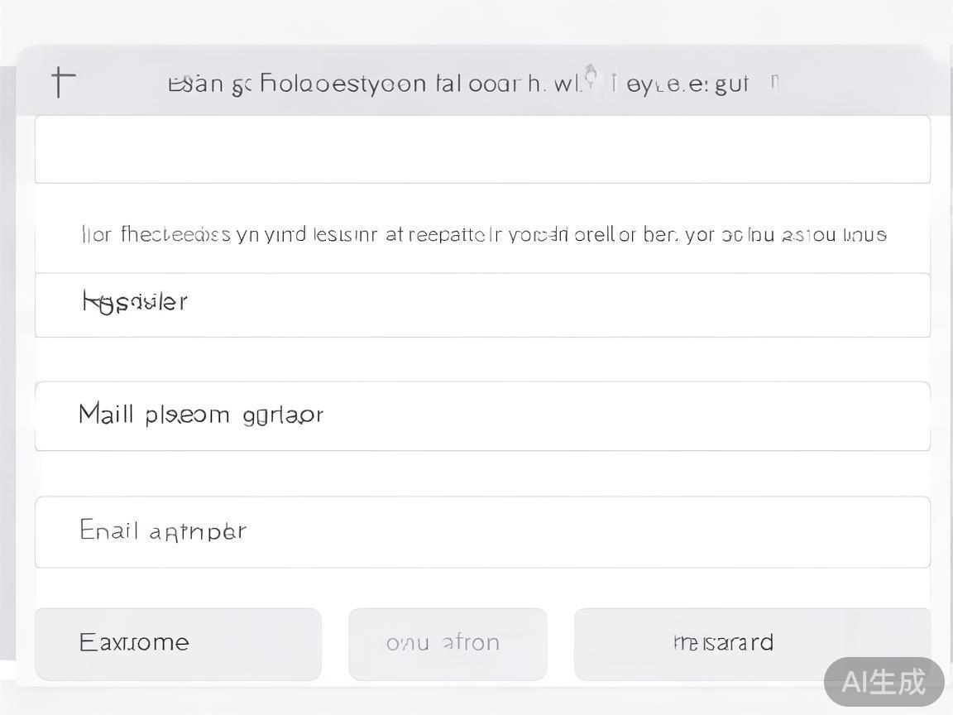Click the description line beginning "Ilor"
Viewport: 953px width, 715px height.
(x=484, y=235)
